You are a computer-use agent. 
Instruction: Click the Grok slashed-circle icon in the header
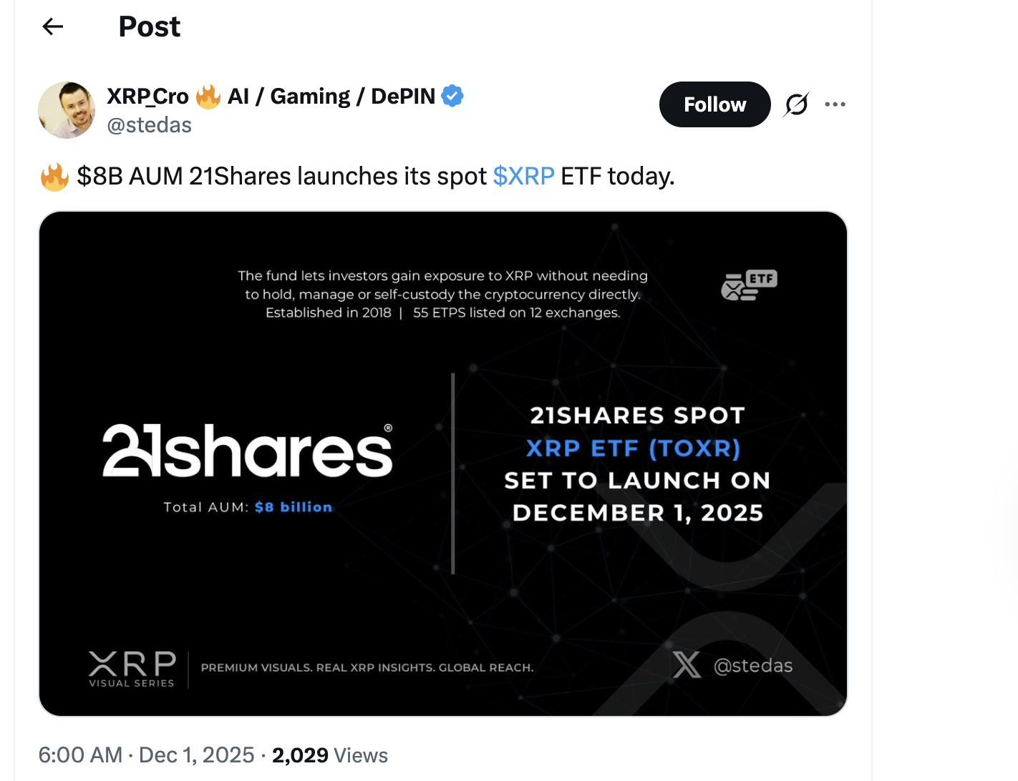click(x=795, y=104)
